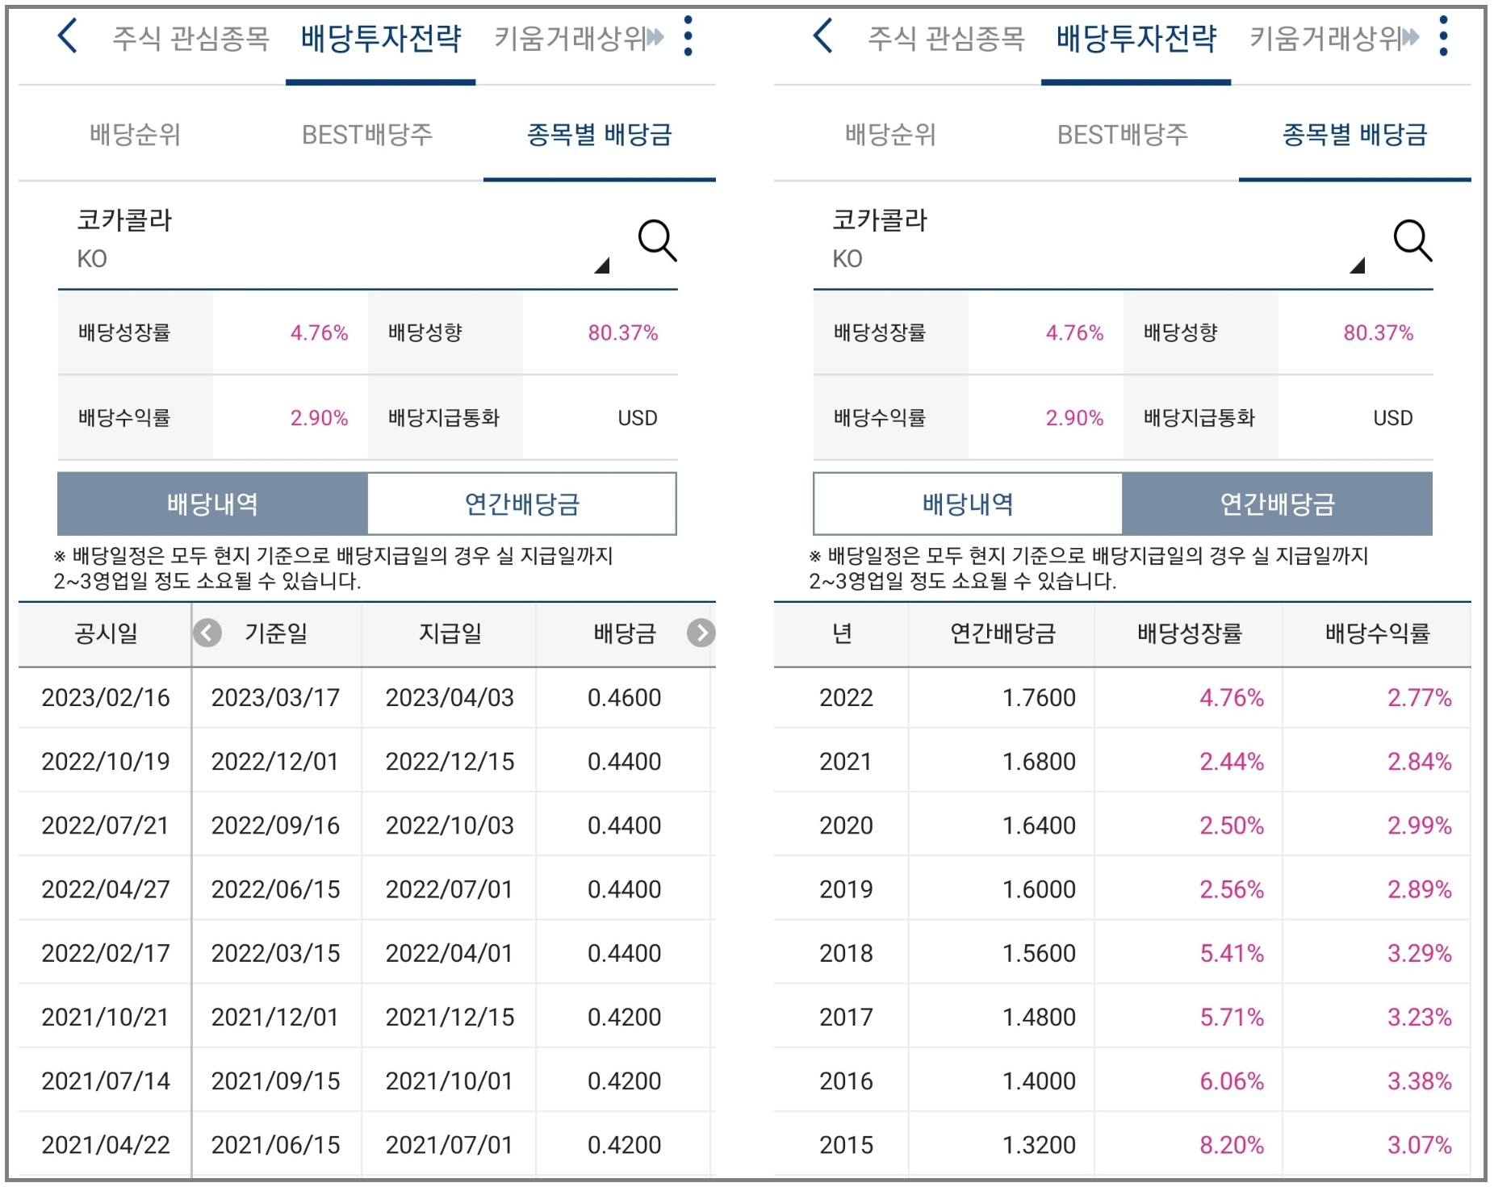The width and height of the screenshot is (1494, 1187).
Task: Select 연간배당금 toggle in right screen
Action: pyautogui.click(x=1278, y=504)
